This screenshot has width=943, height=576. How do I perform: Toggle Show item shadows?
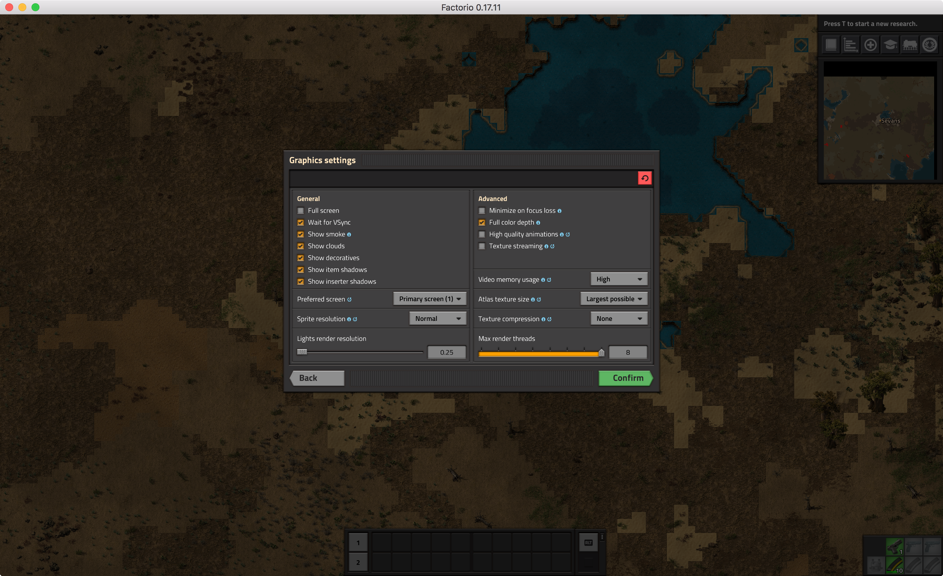[x=300, y=270]
